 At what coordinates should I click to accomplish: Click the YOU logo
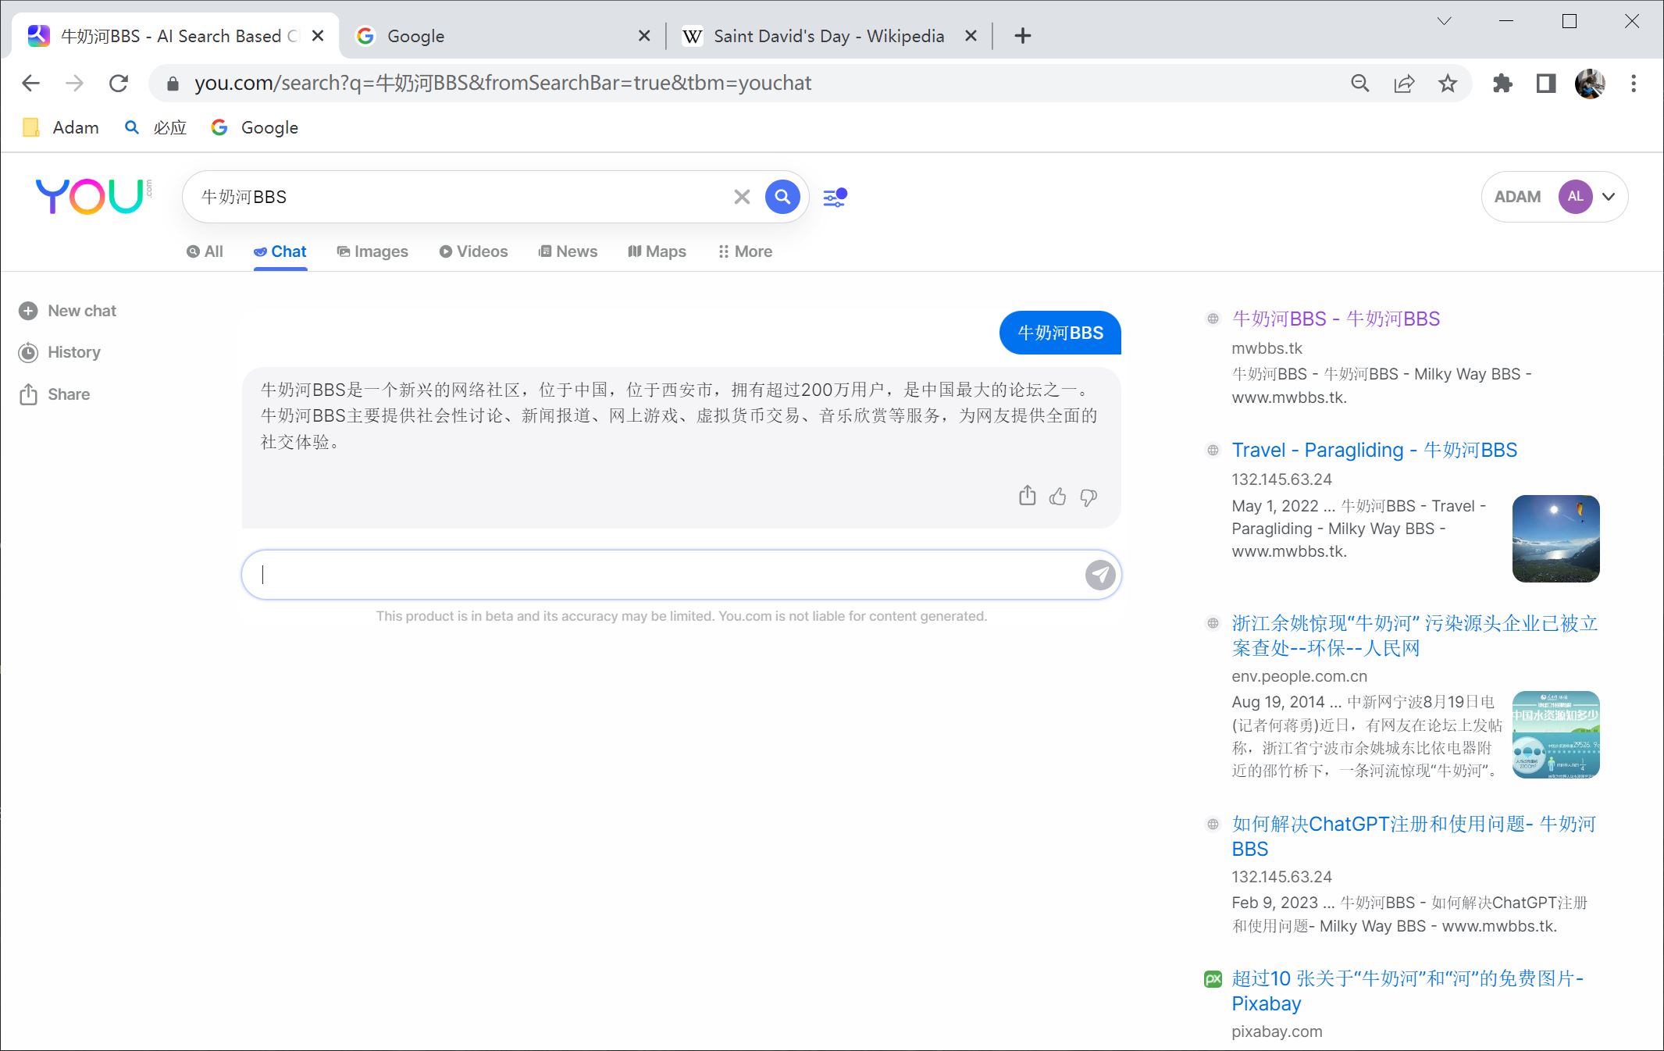coord(94,196)
